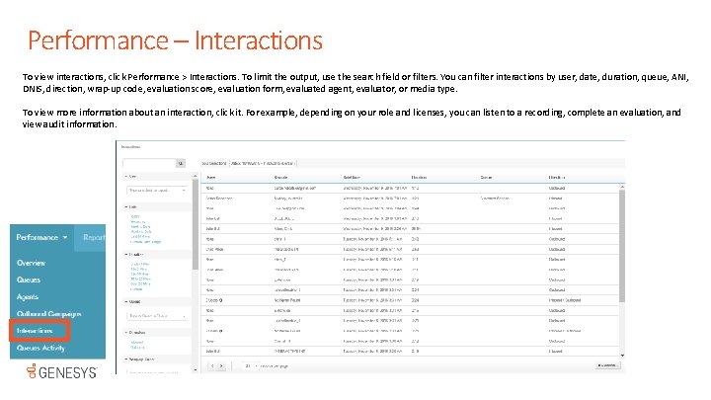Open the queue filter combo box
711x400 pixels.
[x=157, y=316]
